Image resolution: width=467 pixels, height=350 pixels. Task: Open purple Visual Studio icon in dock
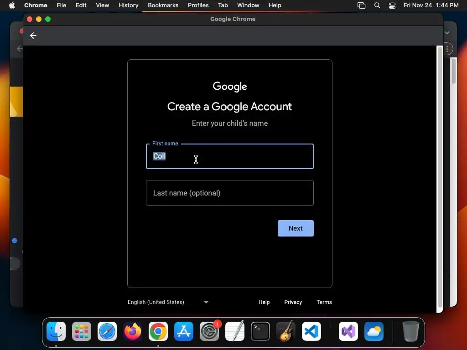(348, 331)
